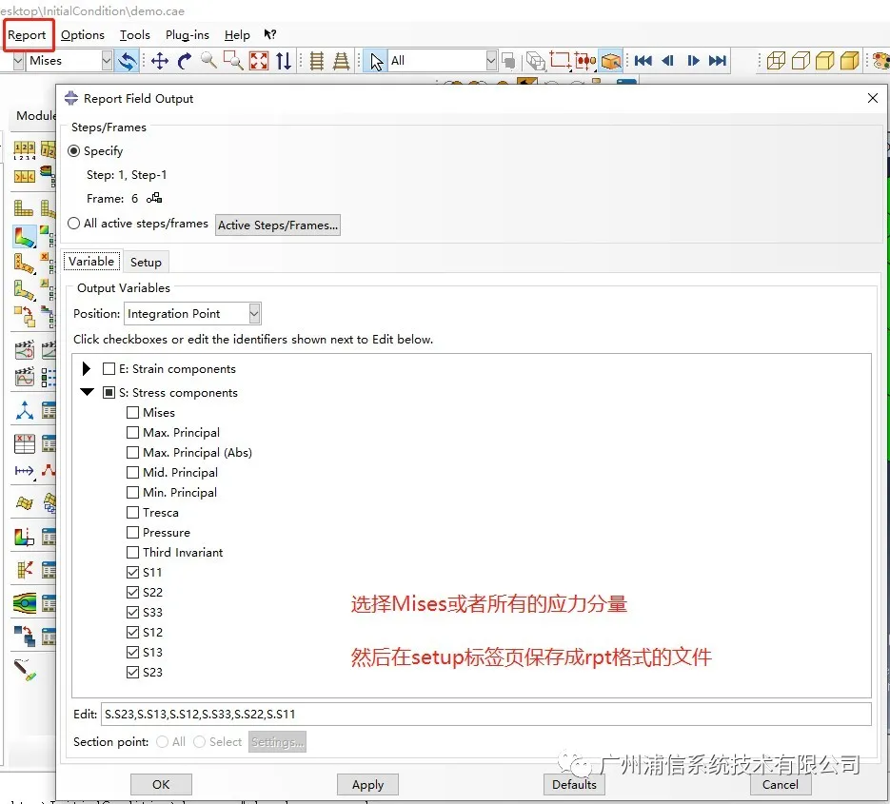Viewport: 890px width, 804px height.
Task: Click the query probe icon at toolbox bottom
Action: click(x=25, y=670)
